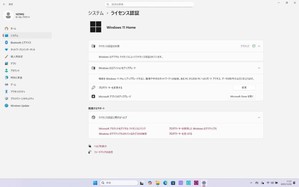This screenshot has height=187, width=299.
Task: Click the 設定の検索 search field
Action: 149,4
